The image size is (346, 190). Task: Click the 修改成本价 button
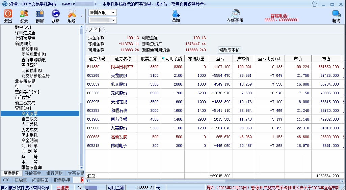click(x=230, y=50)
